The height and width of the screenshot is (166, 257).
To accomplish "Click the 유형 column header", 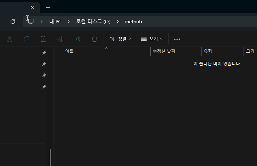I will click(x=208, y=52).
